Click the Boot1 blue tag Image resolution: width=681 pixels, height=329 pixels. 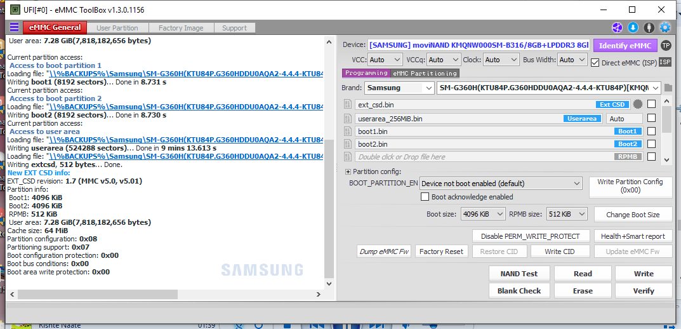point(628,131)
